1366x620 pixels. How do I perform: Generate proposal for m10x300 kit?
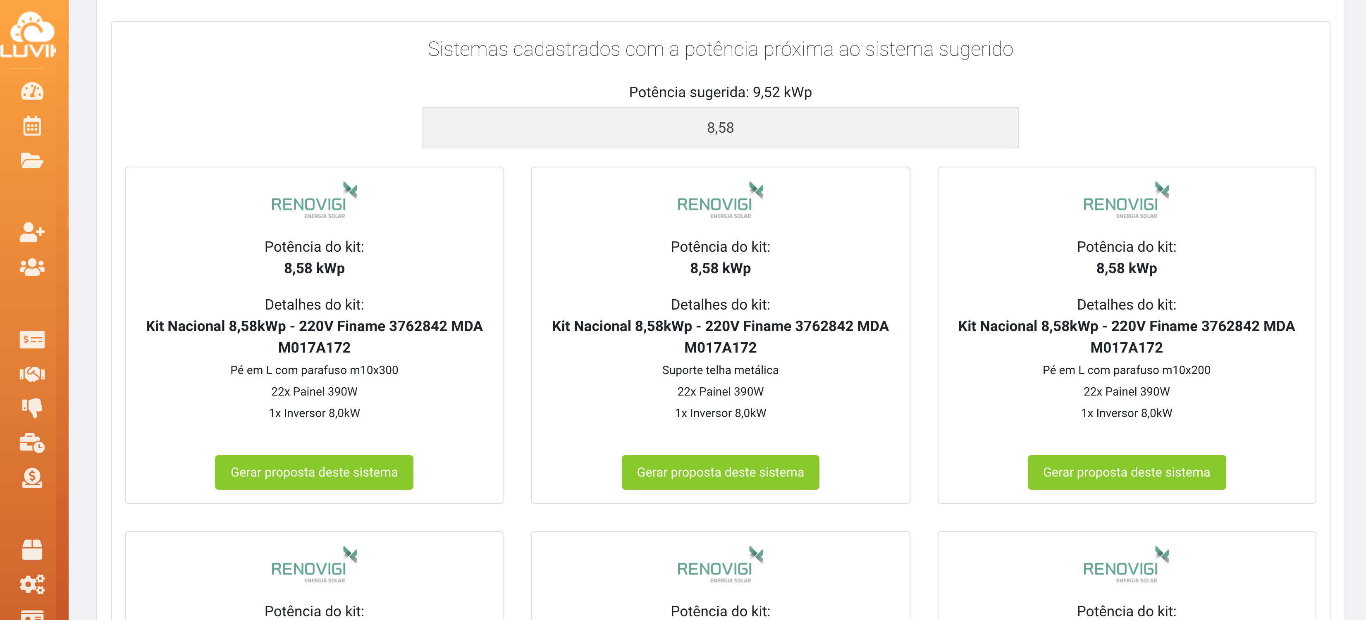tap(314, 472)
